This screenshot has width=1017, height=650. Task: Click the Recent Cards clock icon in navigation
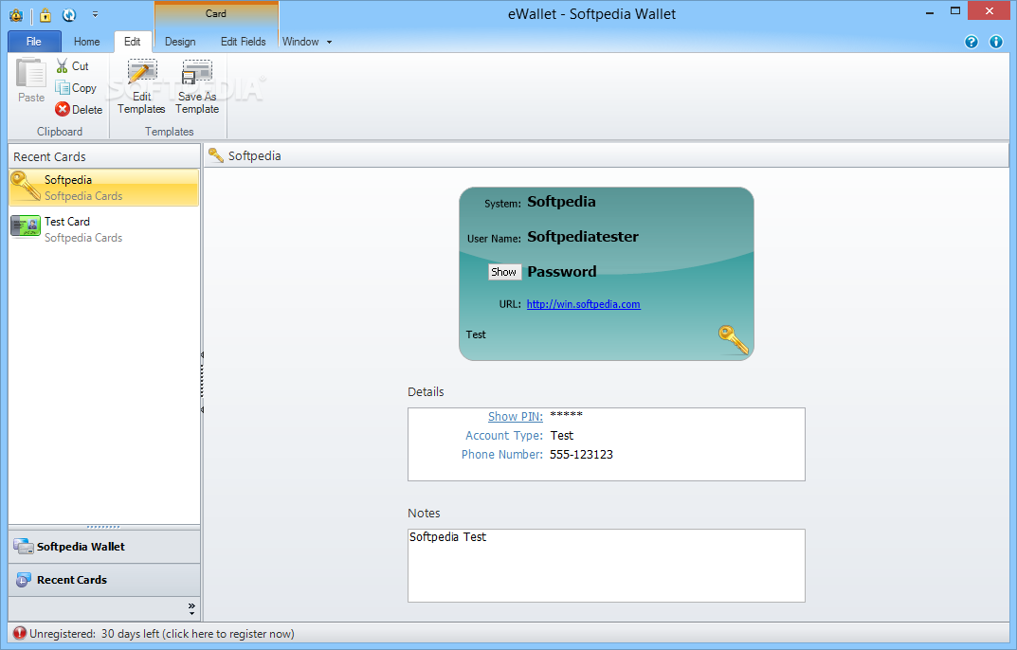tap(24, 580)
